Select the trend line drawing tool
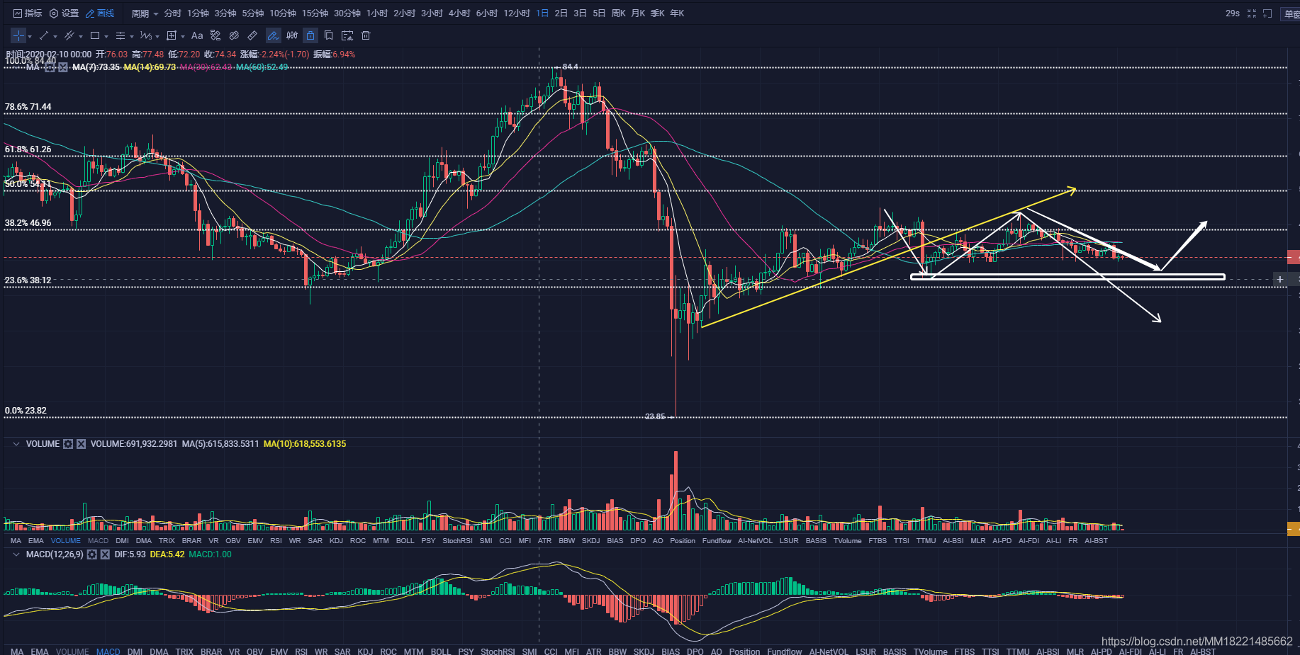 tap(44, 35)
